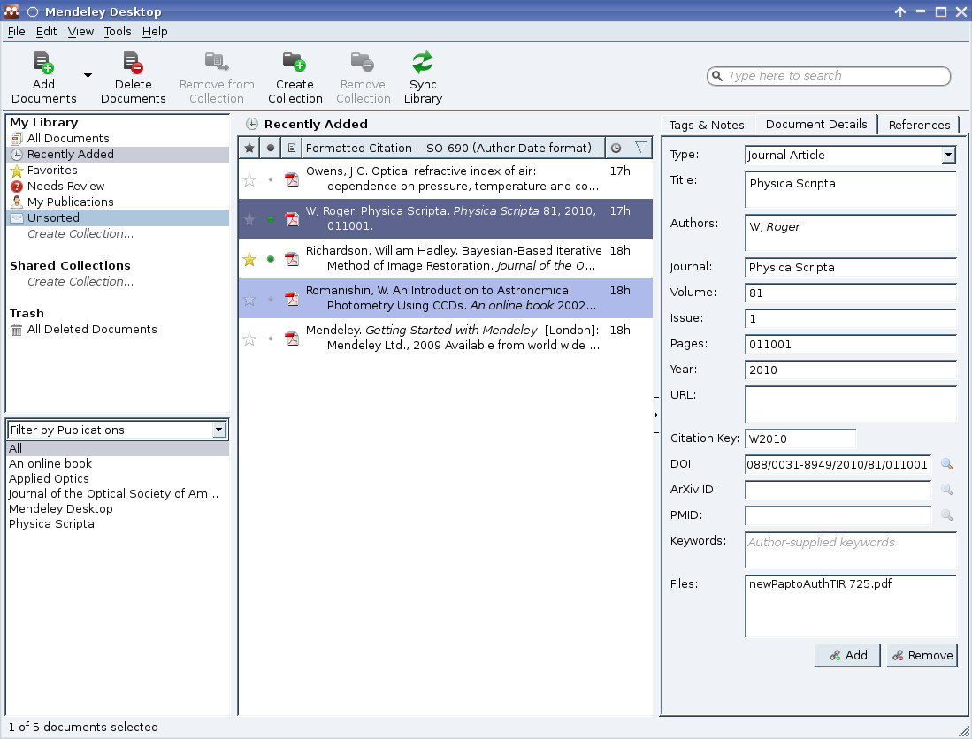Screen dimensions: 972x739
Task: Select 'All' in the publications filter
Action: [x=118, y=448]
